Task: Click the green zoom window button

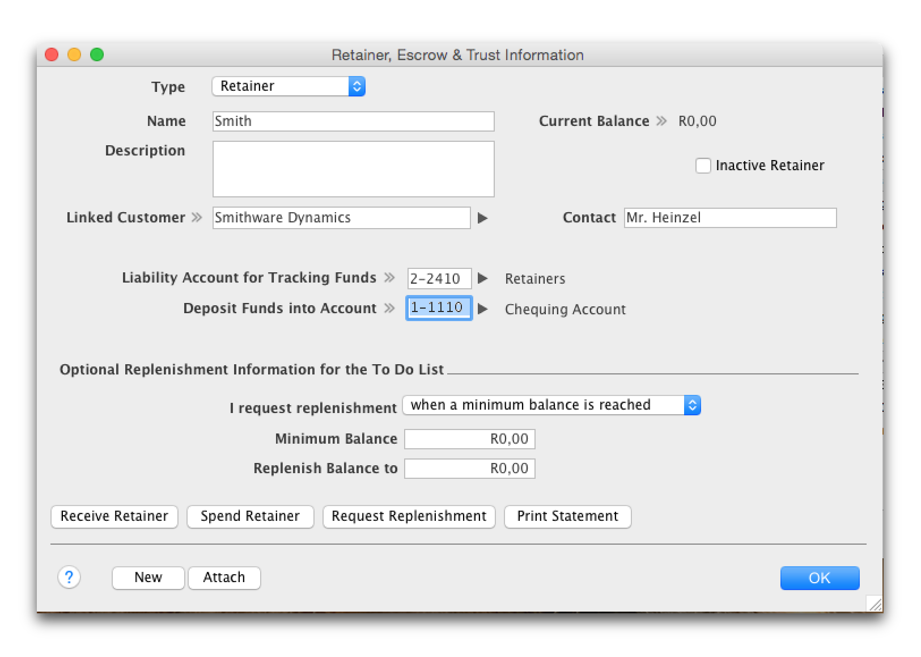Action: 97,54
